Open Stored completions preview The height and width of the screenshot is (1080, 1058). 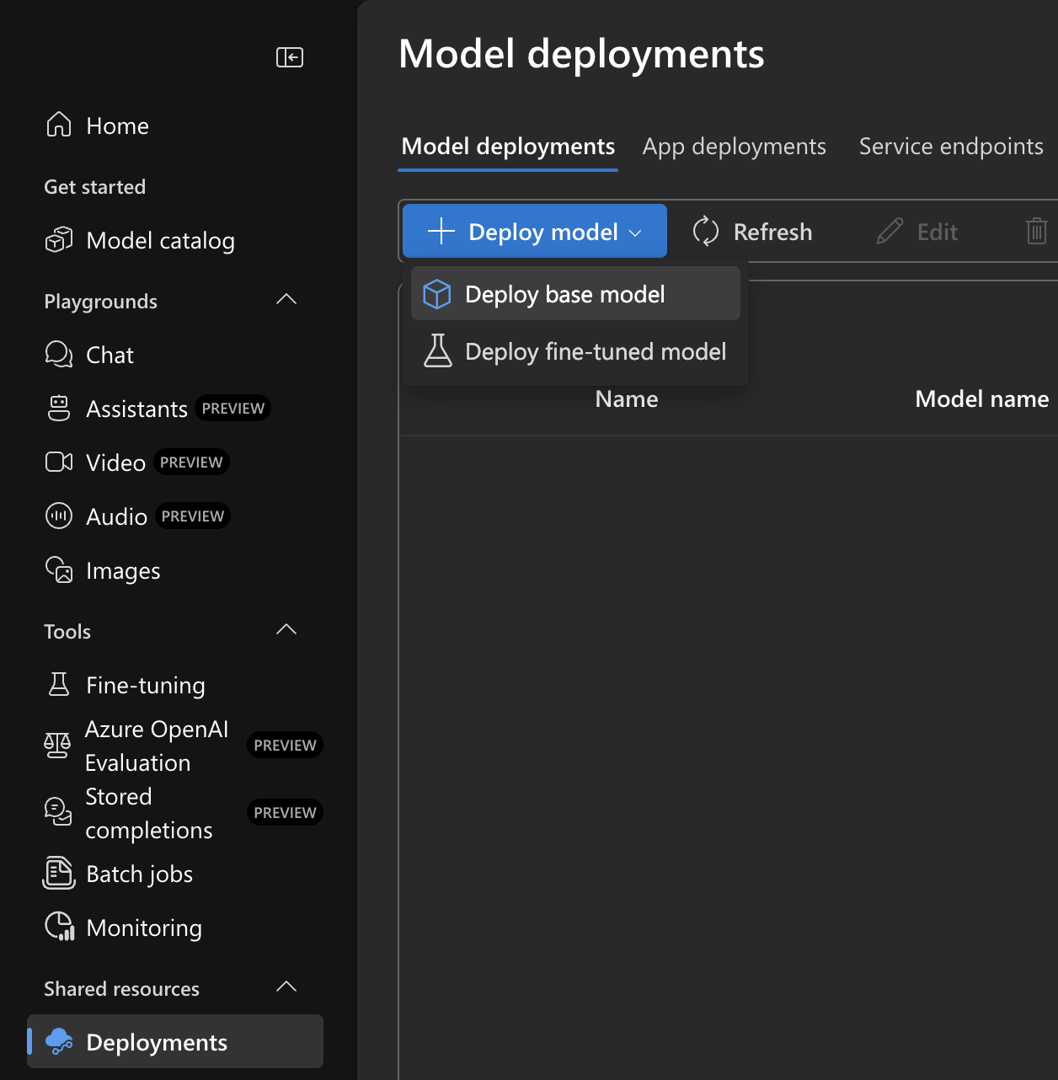149,812
